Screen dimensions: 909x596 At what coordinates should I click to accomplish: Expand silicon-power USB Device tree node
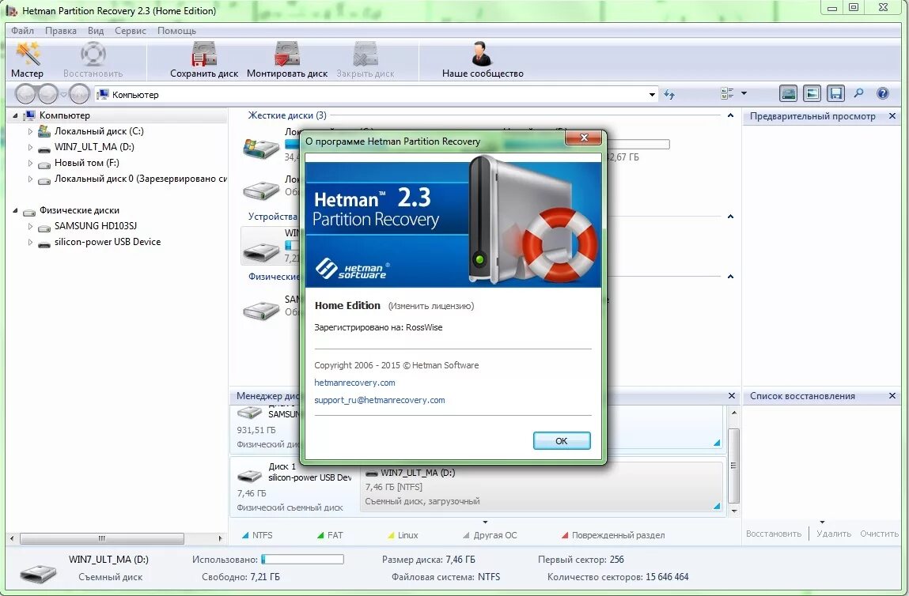[x=30, y=242]
